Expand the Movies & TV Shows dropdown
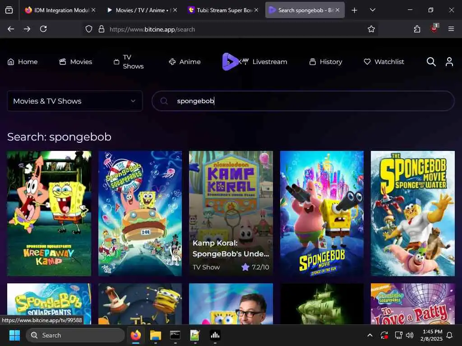The image size is (462, 346). pyautogui.click(x=75, y=101)
